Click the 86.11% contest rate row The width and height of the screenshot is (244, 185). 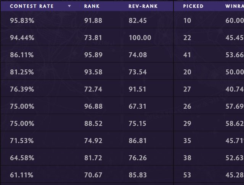point(22,55)
